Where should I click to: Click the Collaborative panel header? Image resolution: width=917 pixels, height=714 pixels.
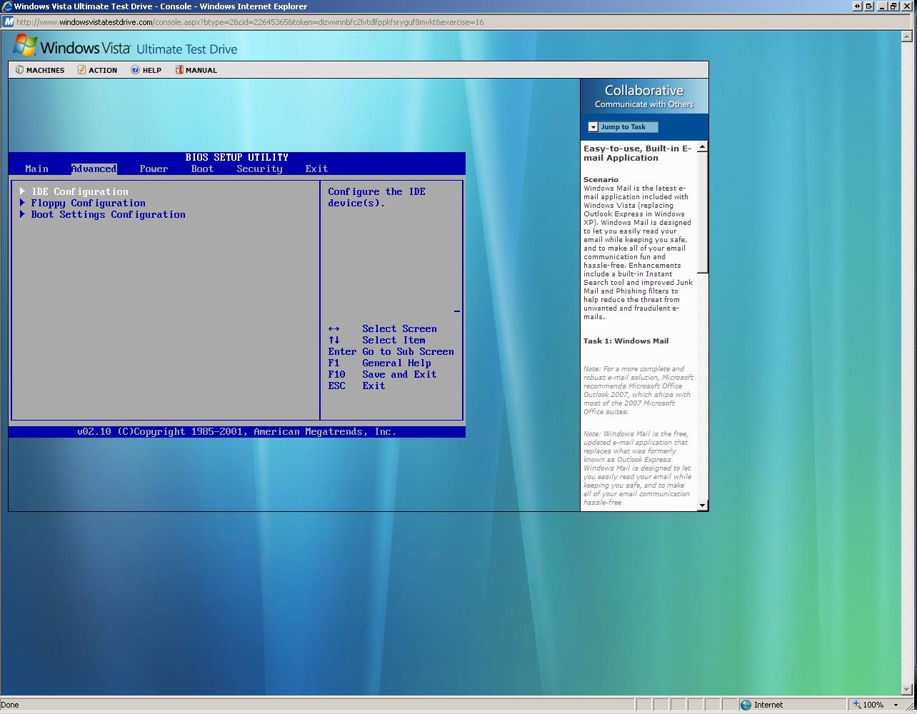tap(644, 96)
